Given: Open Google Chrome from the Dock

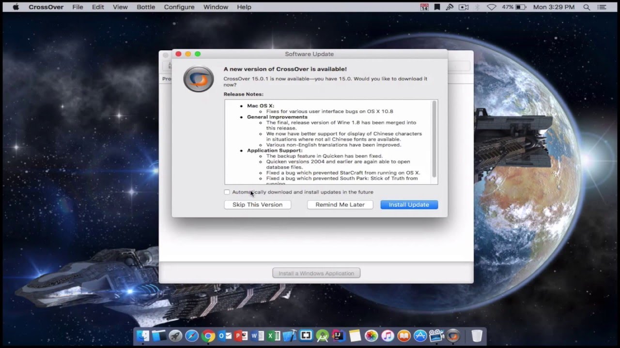Looking at the screenshot, I should 208,335.
